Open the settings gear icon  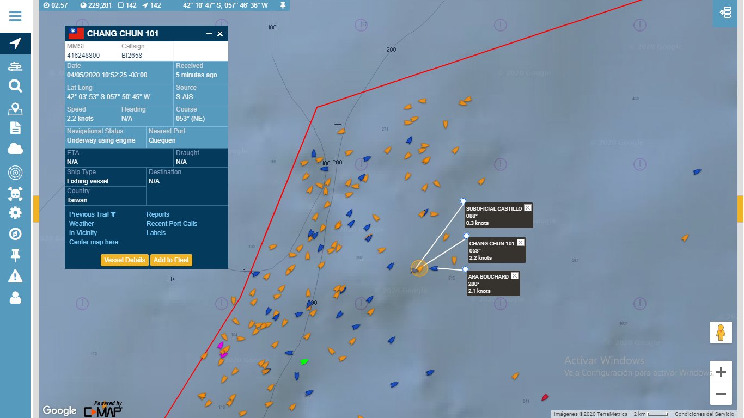(15, 213)
